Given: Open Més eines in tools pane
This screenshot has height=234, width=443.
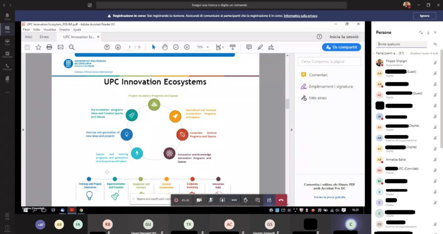Looking at the screenshot, I should [314, 98].
